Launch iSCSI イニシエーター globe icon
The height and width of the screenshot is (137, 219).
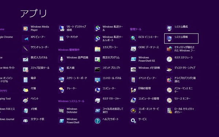(x=133, y=39)
